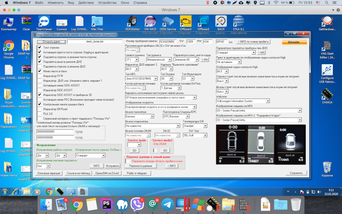Open the RDKSEditor desktop icon

[x=133, y=23]
